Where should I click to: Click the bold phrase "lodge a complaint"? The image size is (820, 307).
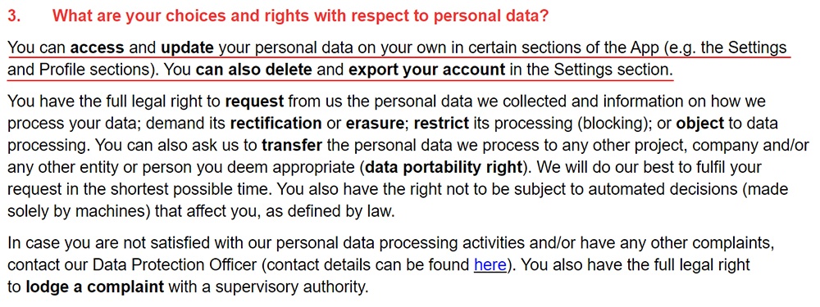[94, 287]
